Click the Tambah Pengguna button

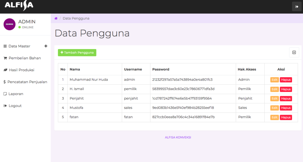click(x=77, y=53)
